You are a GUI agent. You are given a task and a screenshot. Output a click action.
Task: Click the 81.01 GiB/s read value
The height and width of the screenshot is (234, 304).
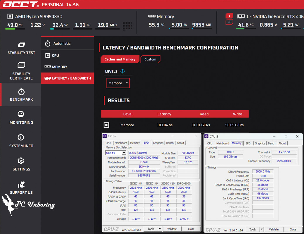click(201, 125)
